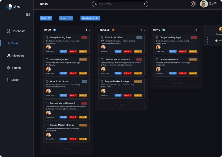Click Low priority tag on PROCESS Write Project Plan
The width and height of the screenshot is (222, 157).
click(x=139, y=38)
